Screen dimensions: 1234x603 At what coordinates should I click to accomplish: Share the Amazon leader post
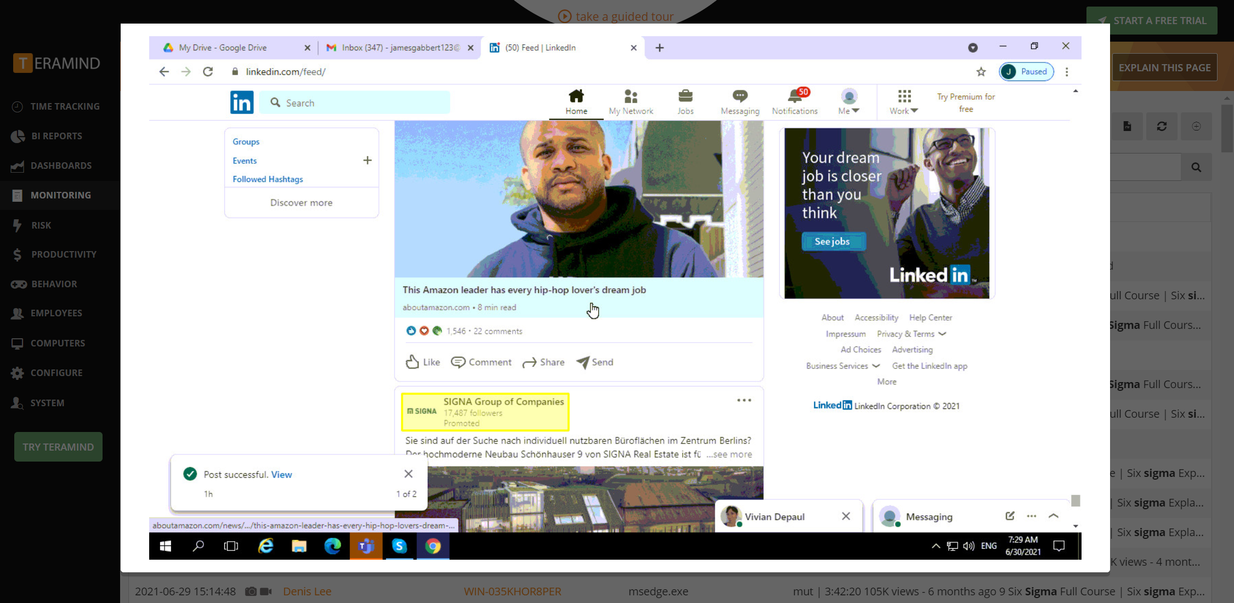(544, 362)
